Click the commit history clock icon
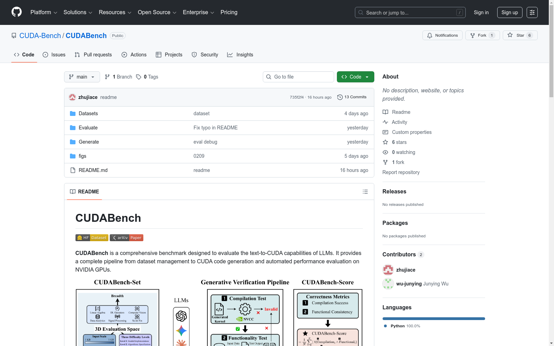Viewport: 554px width, 346px height. click(x=340, y=97)
